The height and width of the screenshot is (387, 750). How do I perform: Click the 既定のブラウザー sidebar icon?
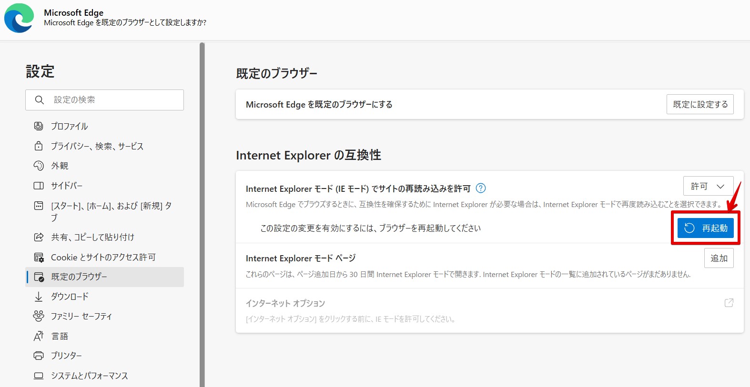(39, 277)
